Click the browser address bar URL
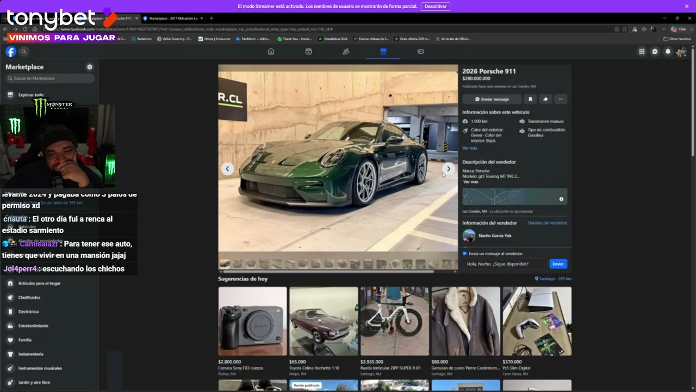Viewport: 696px width, 392px height. coord(196,29)
